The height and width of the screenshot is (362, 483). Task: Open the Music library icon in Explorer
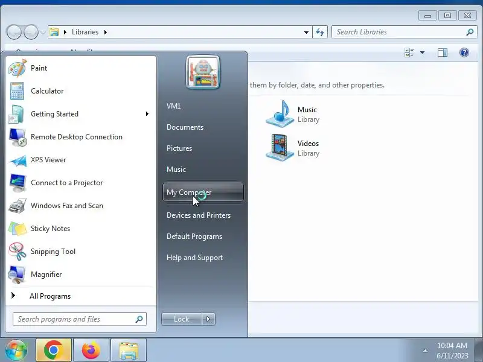click(280, 114)
